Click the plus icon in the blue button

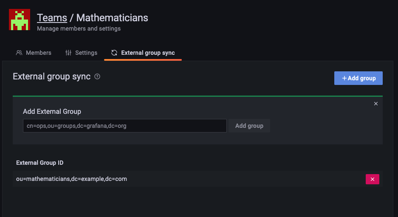(344, 78)
